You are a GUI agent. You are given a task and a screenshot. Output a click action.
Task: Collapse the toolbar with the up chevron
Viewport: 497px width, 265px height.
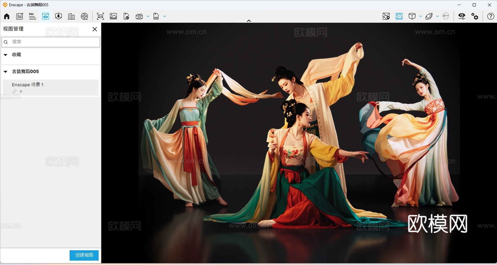(x=249, y=21)
